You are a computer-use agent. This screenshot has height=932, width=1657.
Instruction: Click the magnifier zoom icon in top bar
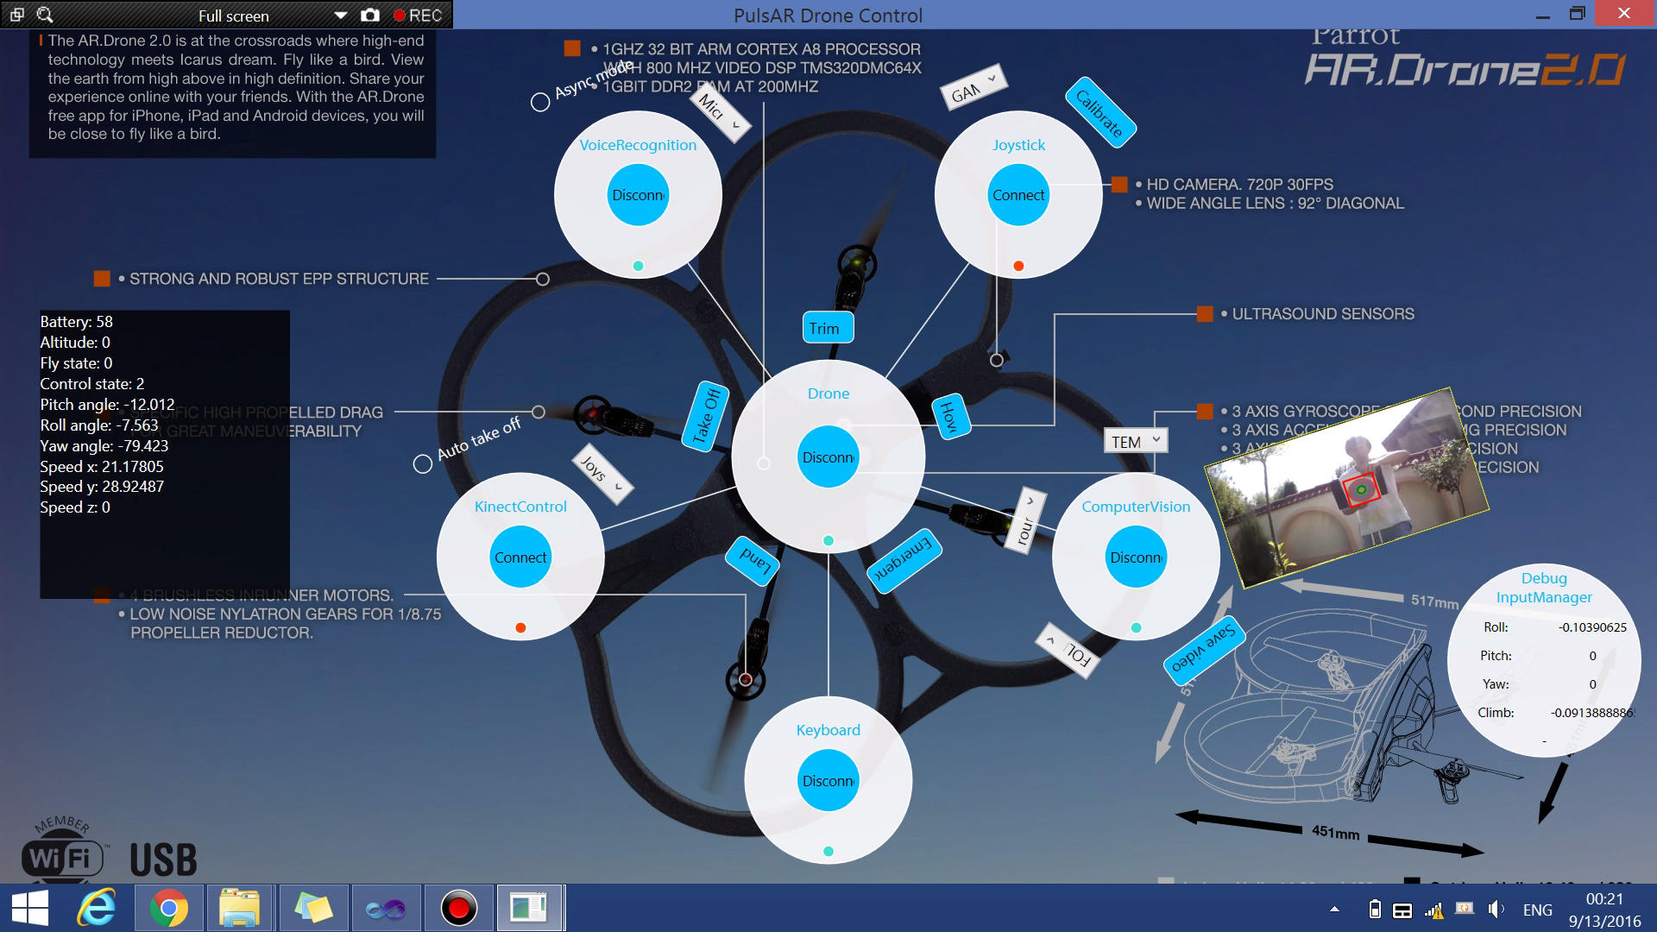45,15
